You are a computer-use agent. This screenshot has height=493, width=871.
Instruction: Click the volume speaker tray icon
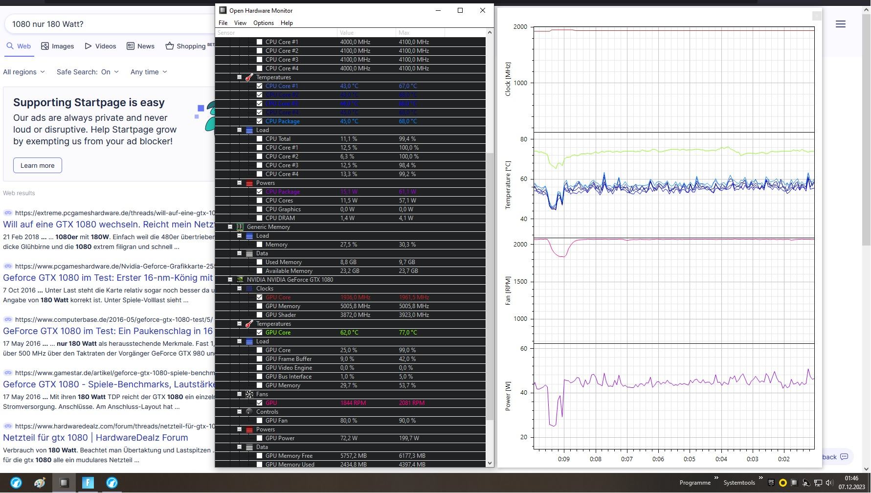click(828, 483)
